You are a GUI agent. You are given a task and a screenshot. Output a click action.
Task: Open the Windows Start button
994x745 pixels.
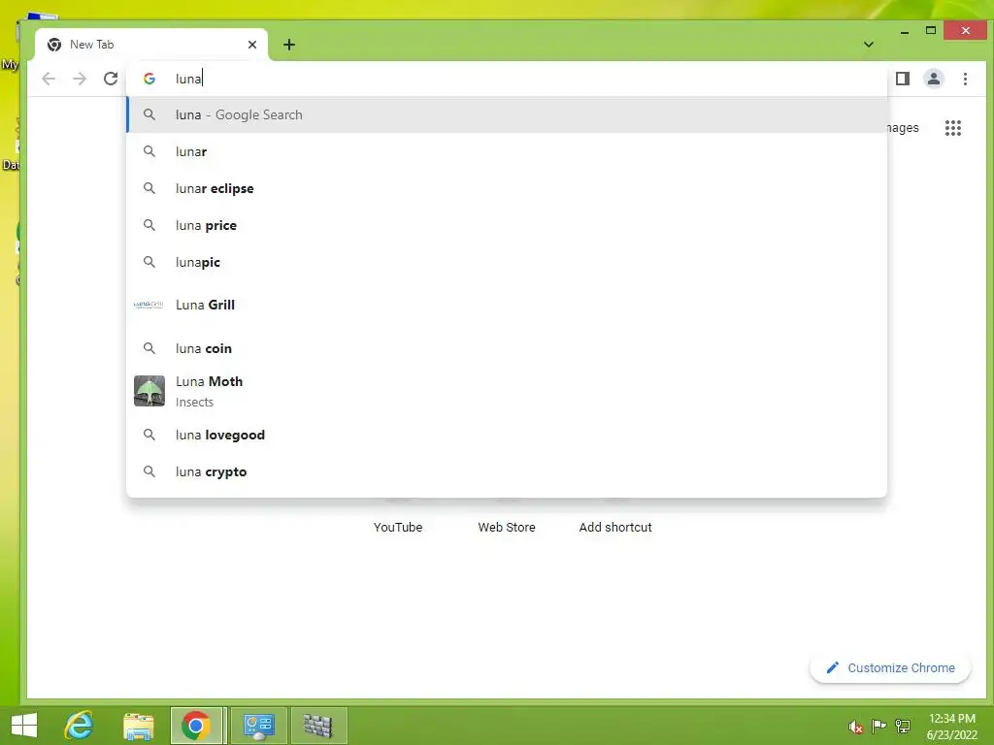click(24, 726)
